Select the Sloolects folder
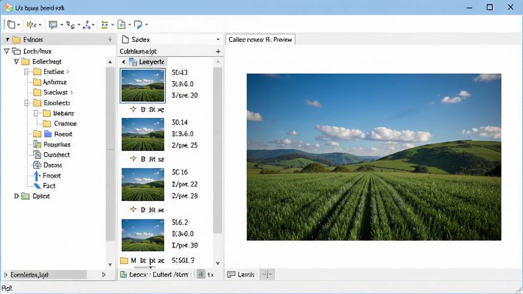This screenshot has width=523, height=294. pos(52,103)
